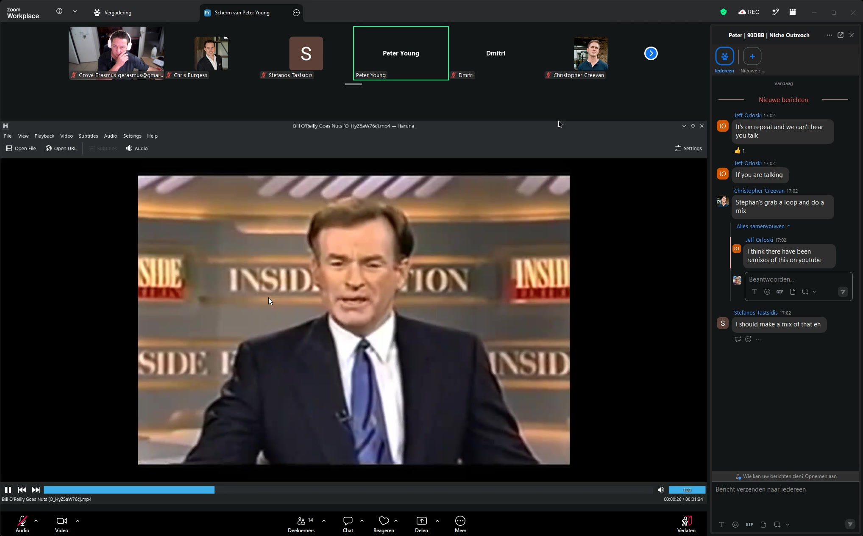Click the green encryption shield icon
Image resolution: width=863 pixels, height=536 pixels.
click(724, 12)
